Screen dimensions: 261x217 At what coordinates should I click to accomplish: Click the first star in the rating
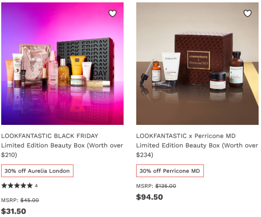tap(4, 186)
